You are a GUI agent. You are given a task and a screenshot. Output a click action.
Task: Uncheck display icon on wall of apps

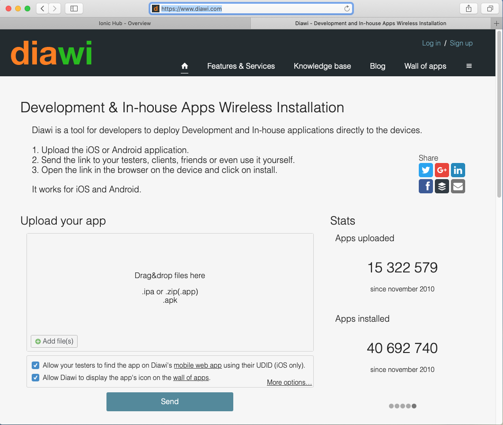tap(35, 378)
